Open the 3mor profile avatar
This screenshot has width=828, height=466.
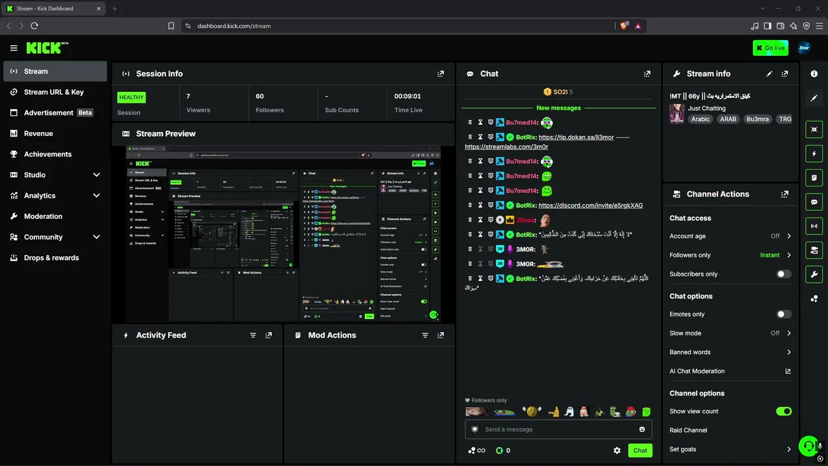(804, 48)
